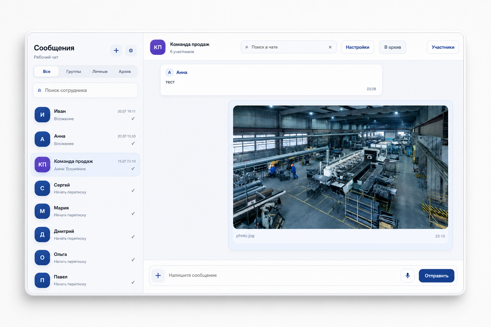Click the 23:08 message time
Screen dimensions: 491x327
tap(371, 89)
